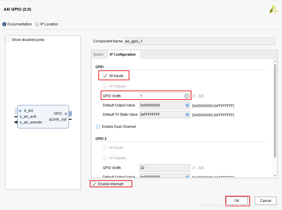The height and width of the screenshot is (210, 282).
Task: Clear the GPIO Width field using the X icon
Action: coord(187,96)
